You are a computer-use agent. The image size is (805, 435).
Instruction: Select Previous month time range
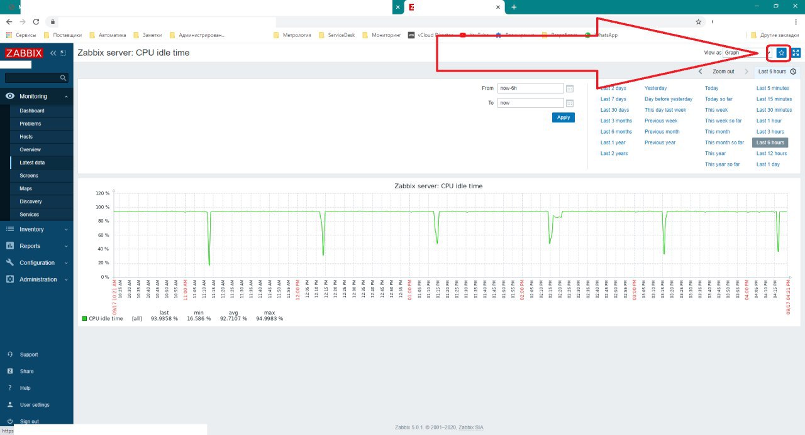coord(662,132)
